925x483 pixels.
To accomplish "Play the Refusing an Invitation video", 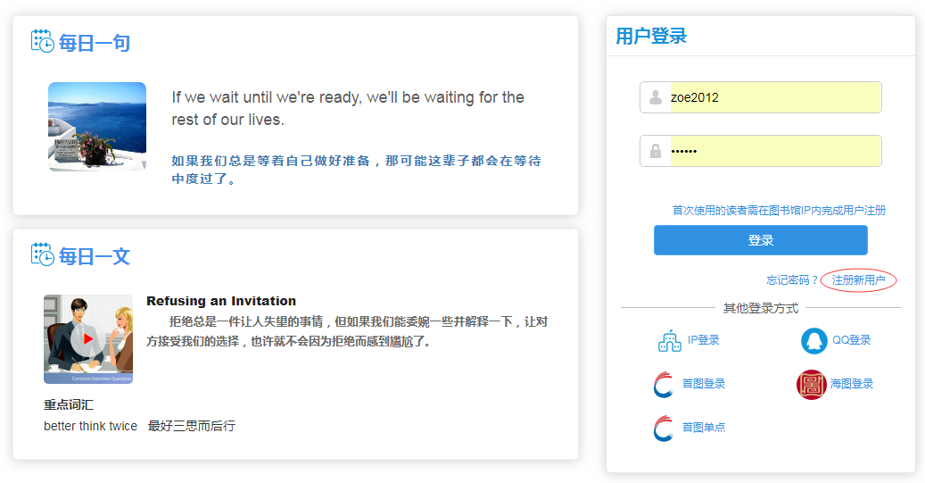I will [87, 338].
